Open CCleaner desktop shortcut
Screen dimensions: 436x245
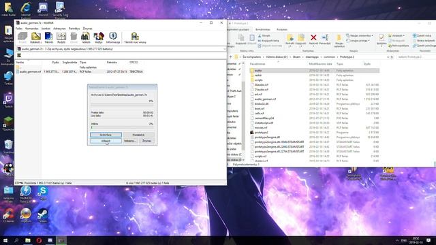click(x=8, y=215)
